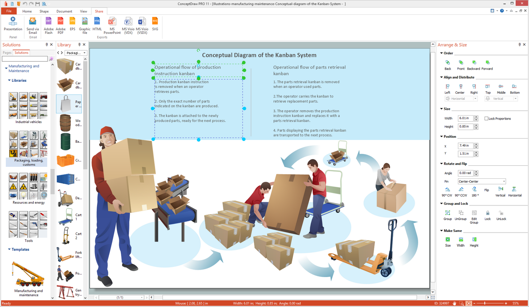This screenshot has height=307, width=529.
Task: Rotate the selection 180°
Action: [475, 192]
